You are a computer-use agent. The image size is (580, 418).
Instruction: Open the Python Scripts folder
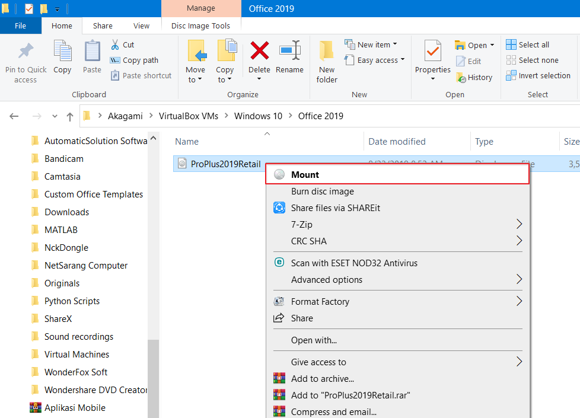(72, 301)
